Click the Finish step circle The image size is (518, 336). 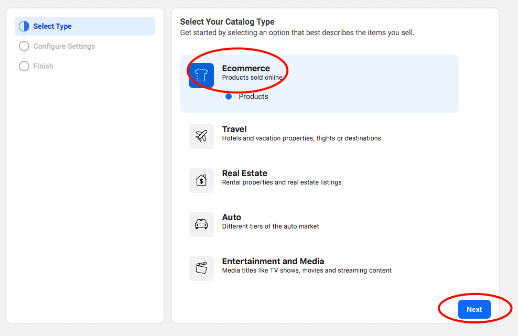click(x=24, y=66)
